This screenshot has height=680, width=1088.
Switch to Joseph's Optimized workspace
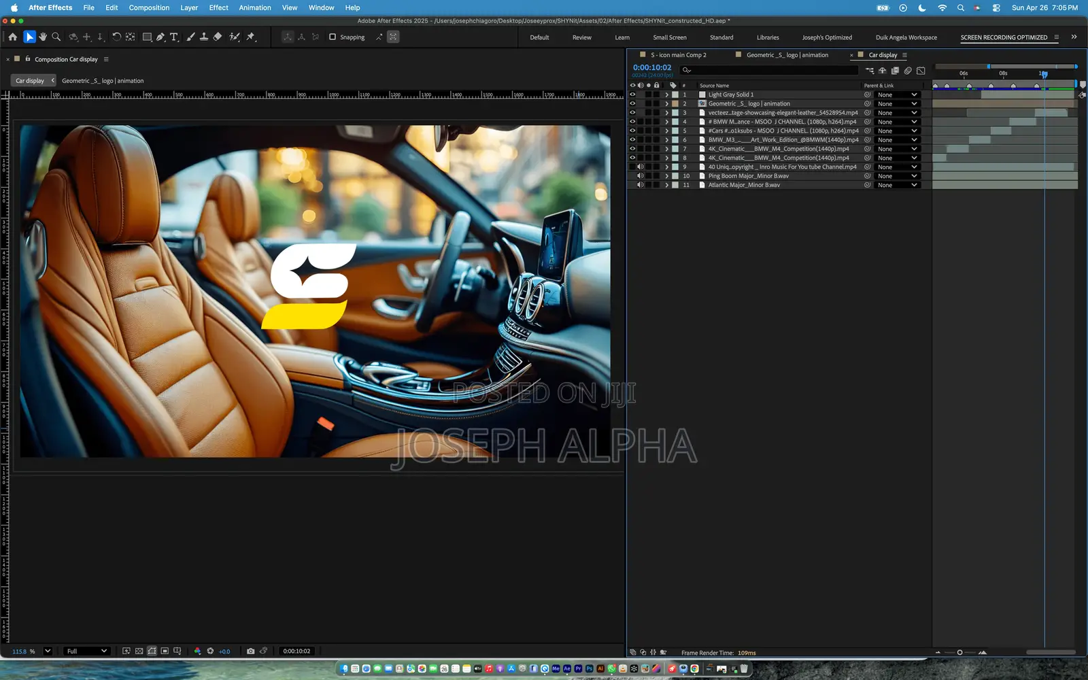[827, 37]
